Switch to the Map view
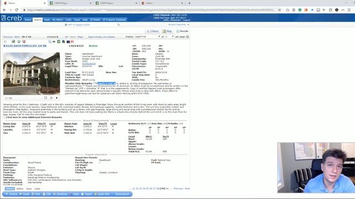The height and width of the screenshot is (199, 355). pyautogui.click(x=167, y=31)
